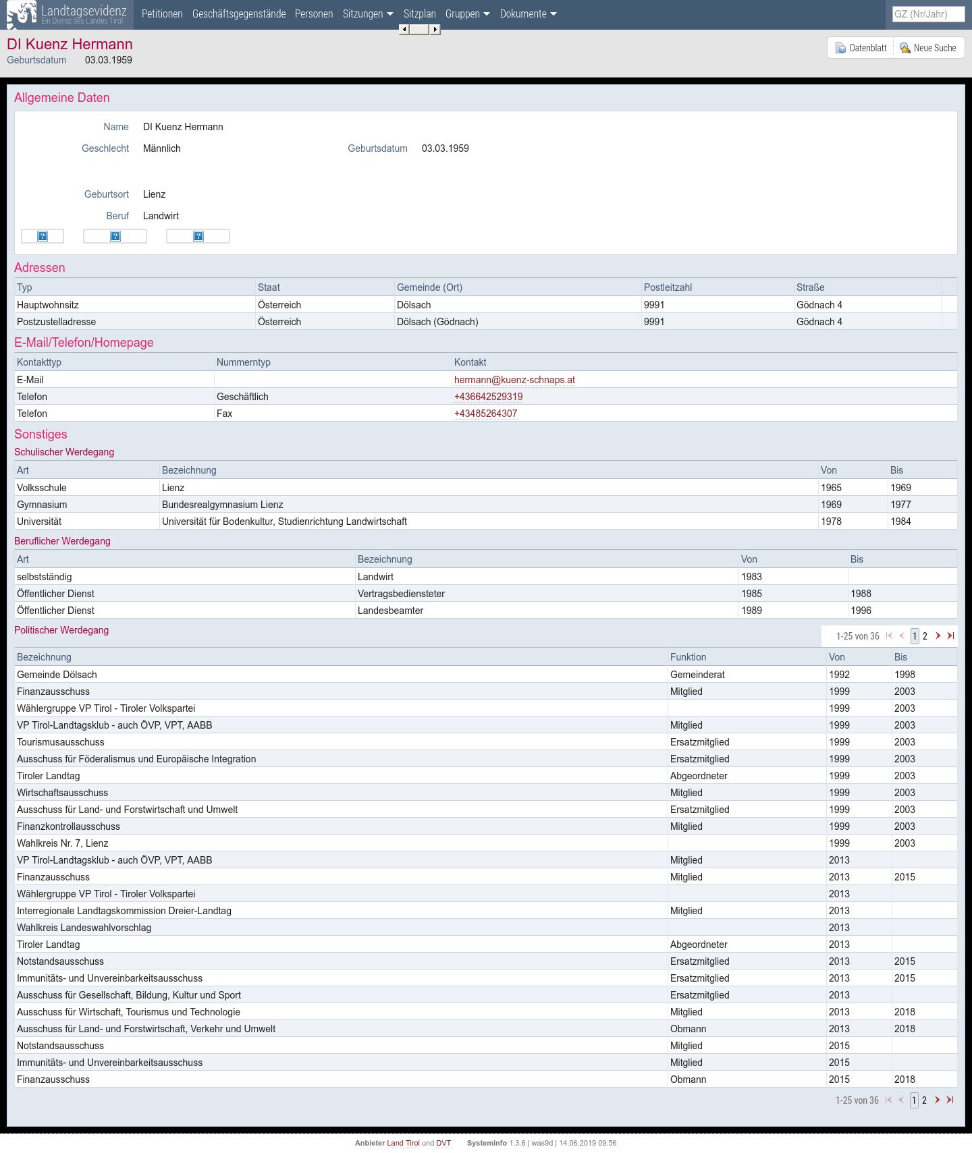Screen dimensions: 972x1153
Task: Open the Personen menu item
Action: (x=314, y=14)
